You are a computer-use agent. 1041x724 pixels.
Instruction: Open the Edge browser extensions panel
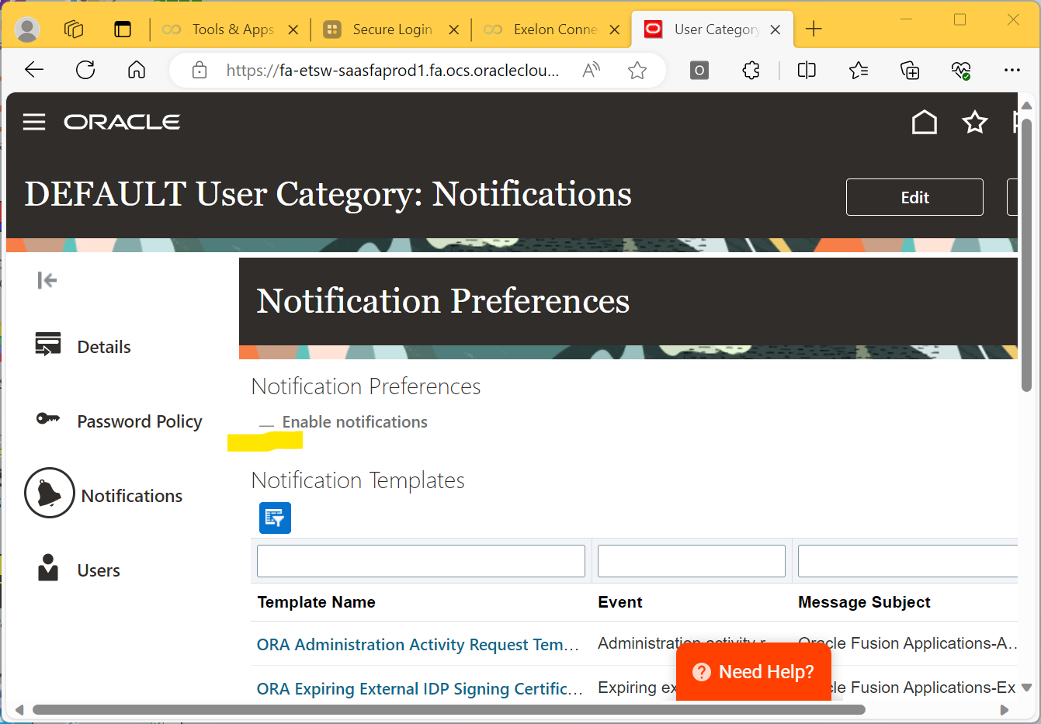(x=751, y=70)
